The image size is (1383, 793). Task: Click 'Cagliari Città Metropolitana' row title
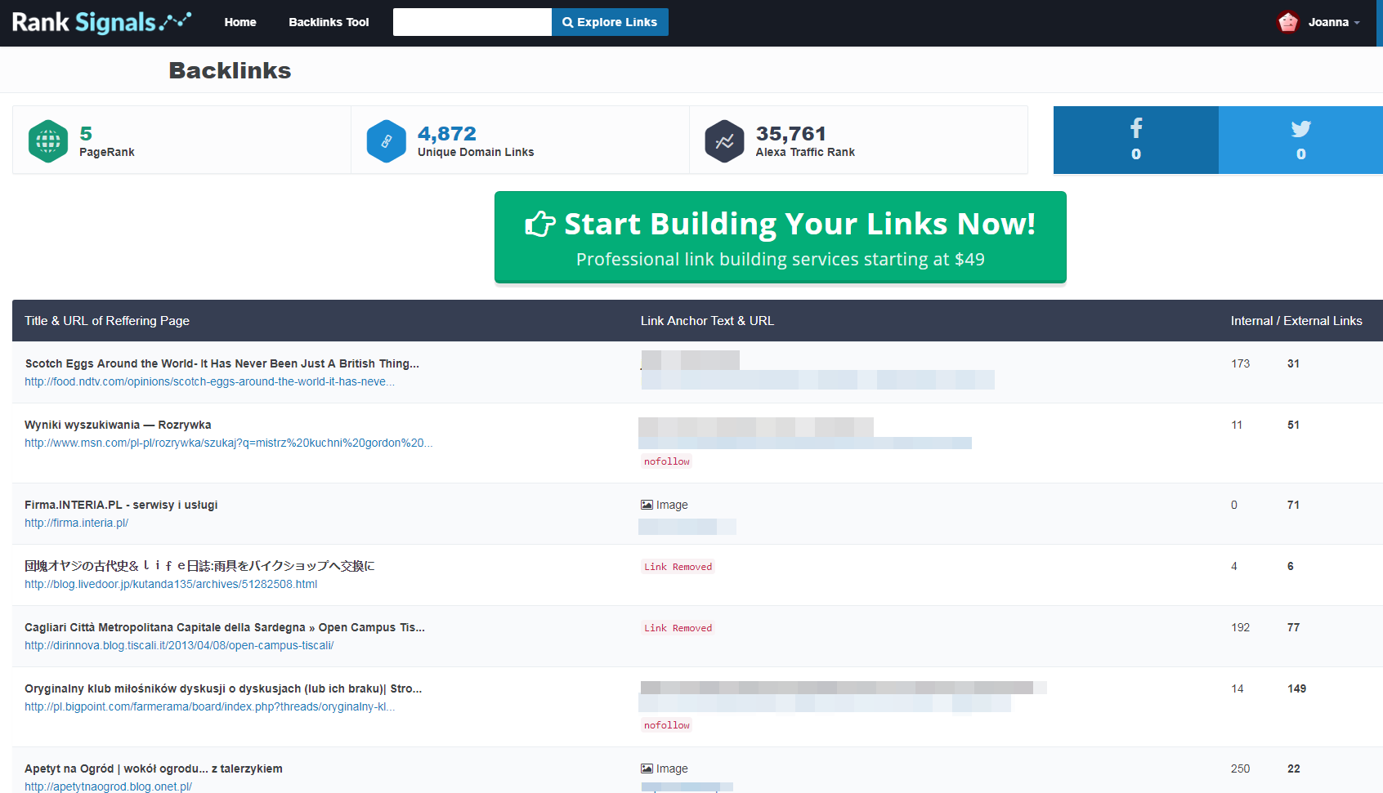(225, 627)
